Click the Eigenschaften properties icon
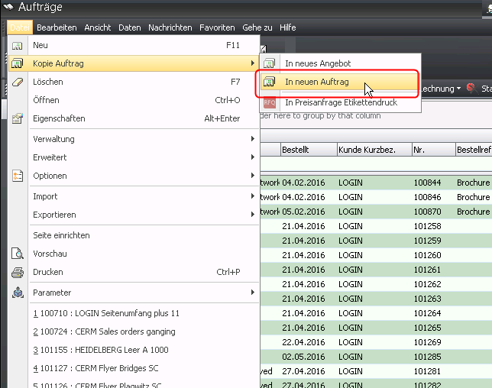492x388 pixels. click(18, 118)
